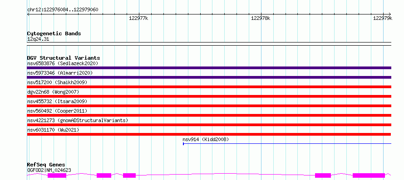404x180 pixels.
Task: Click the RefSeq Genes track title
Action: click(46, 165)
